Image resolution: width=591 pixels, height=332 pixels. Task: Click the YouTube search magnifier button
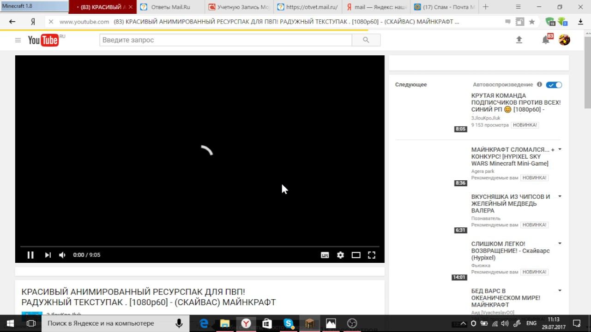coord(366,40)
